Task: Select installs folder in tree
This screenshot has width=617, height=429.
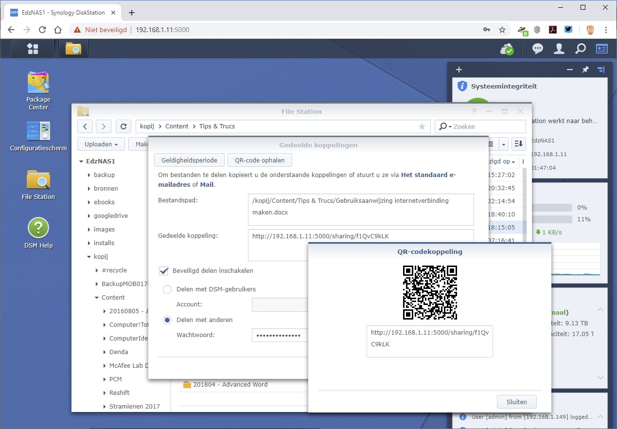Action: tap(104, 243)
